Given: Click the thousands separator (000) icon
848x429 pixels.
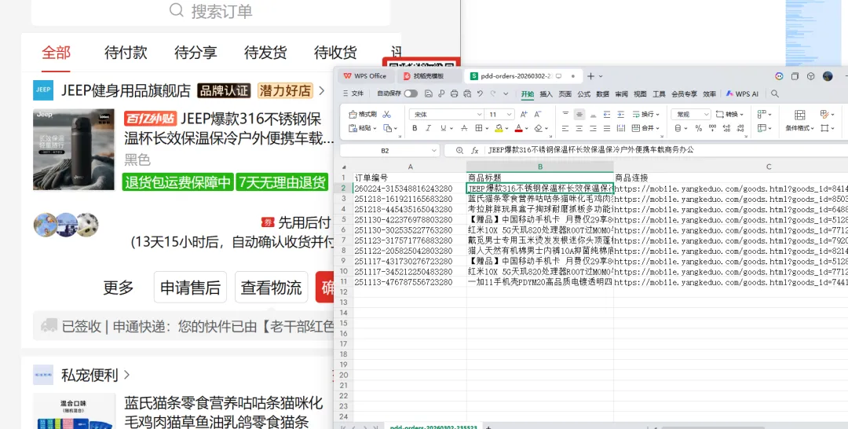Looking at the screenshot, I should click(x=712, y=128).
